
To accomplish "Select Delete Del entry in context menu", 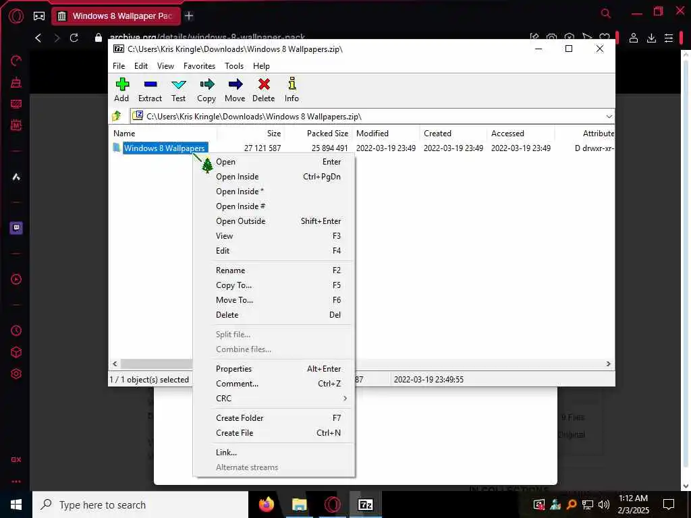I will tap(274, 315).
